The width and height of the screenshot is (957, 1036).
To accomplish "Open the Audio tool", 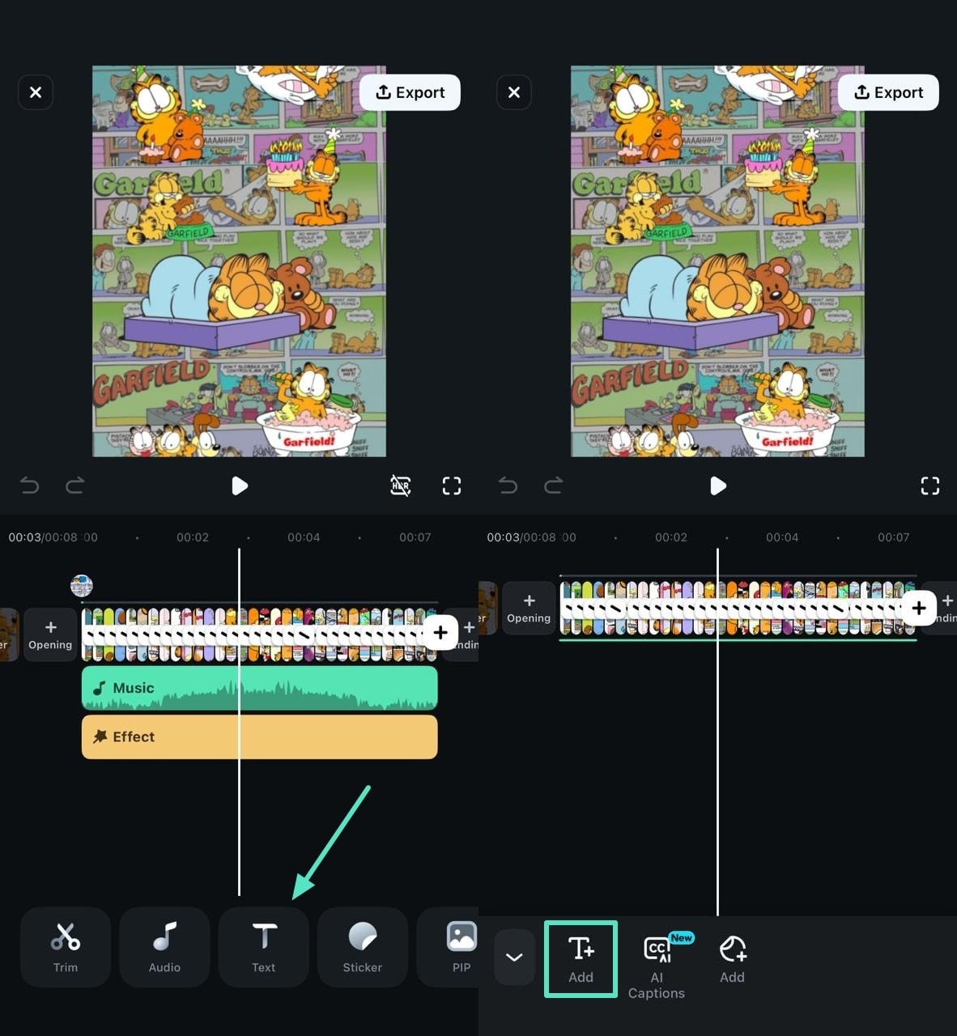I will tap(164, 947).
